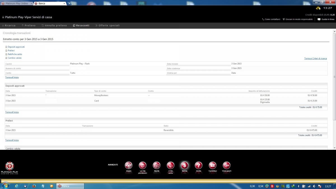The image size is (336, 189).
Task: Click the red B tray icon
Action: coord(272,186)
